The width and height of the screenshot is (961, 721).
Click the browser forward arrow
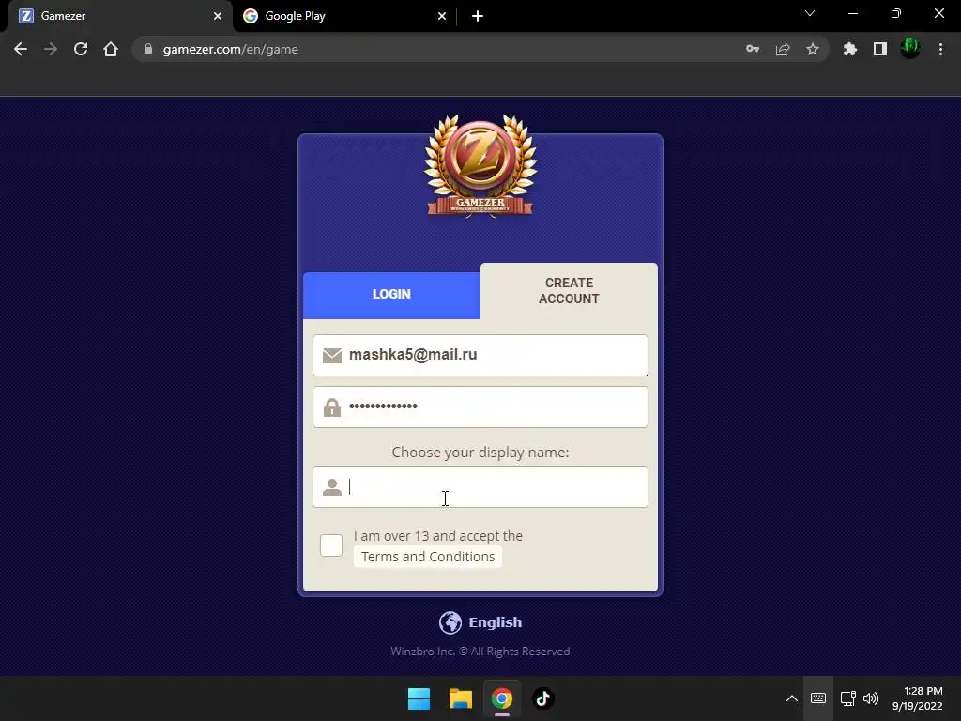point(51,49)
